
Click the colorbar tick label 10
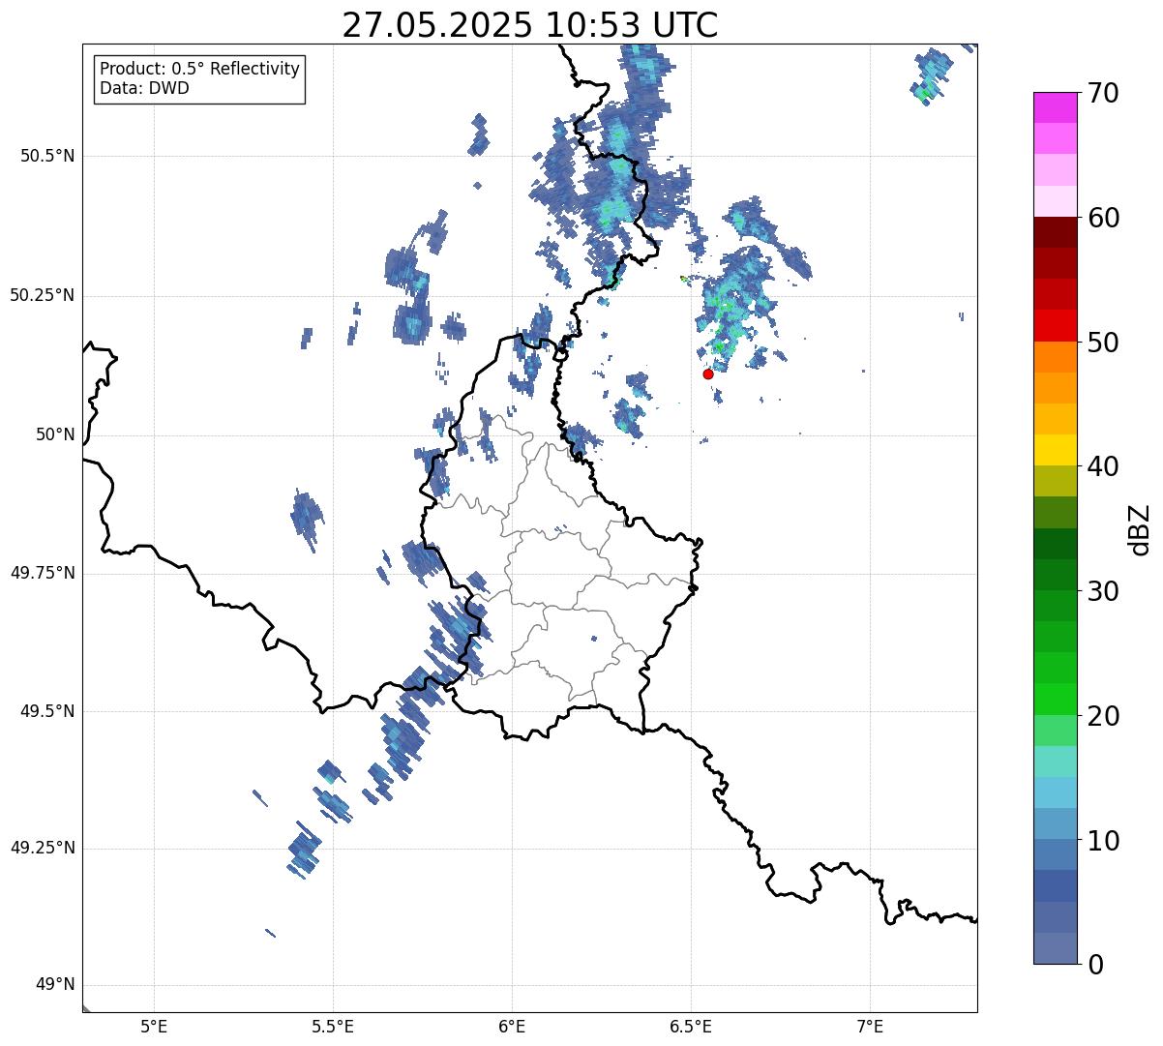[1102, 840]
